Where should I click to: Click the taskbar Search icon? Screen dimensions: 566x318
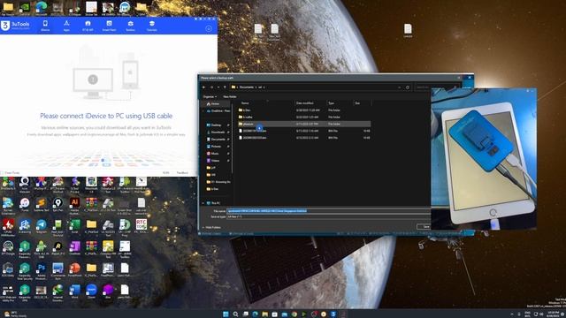click(235, 314)
